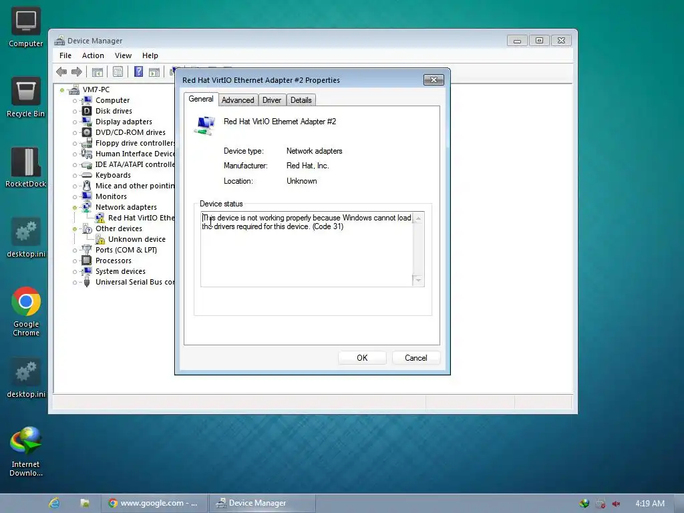Collapse the Other devices node
This screenshot has height=513, width=684.
pyautogui.click(x=75, y=229)
